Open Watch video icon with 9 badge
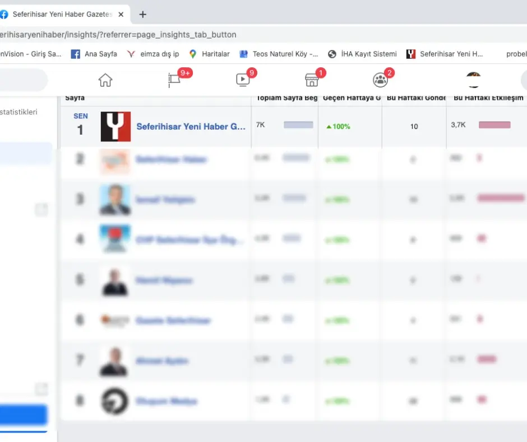The image size is (527, 442). click(x=243, y=80)
